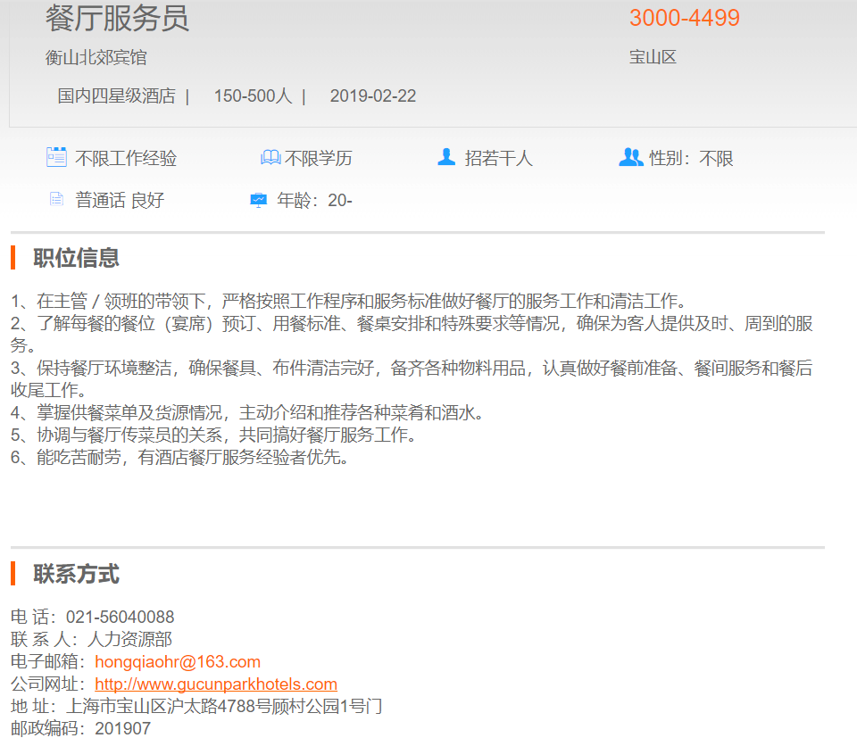Click the gender two-people icon
This screenshot has width=857, height=738.
coord(630,157)
